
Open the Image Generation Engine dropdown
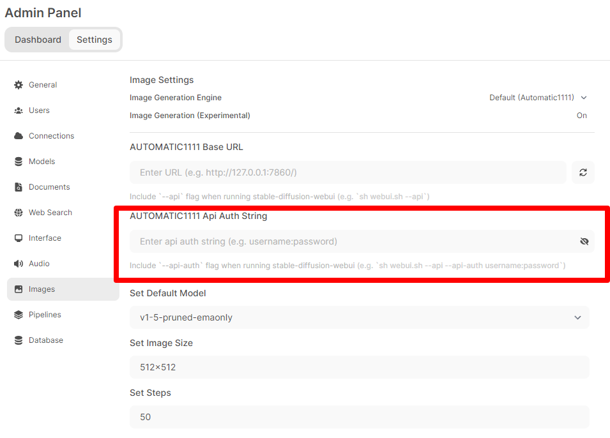[x=538, y=98]
